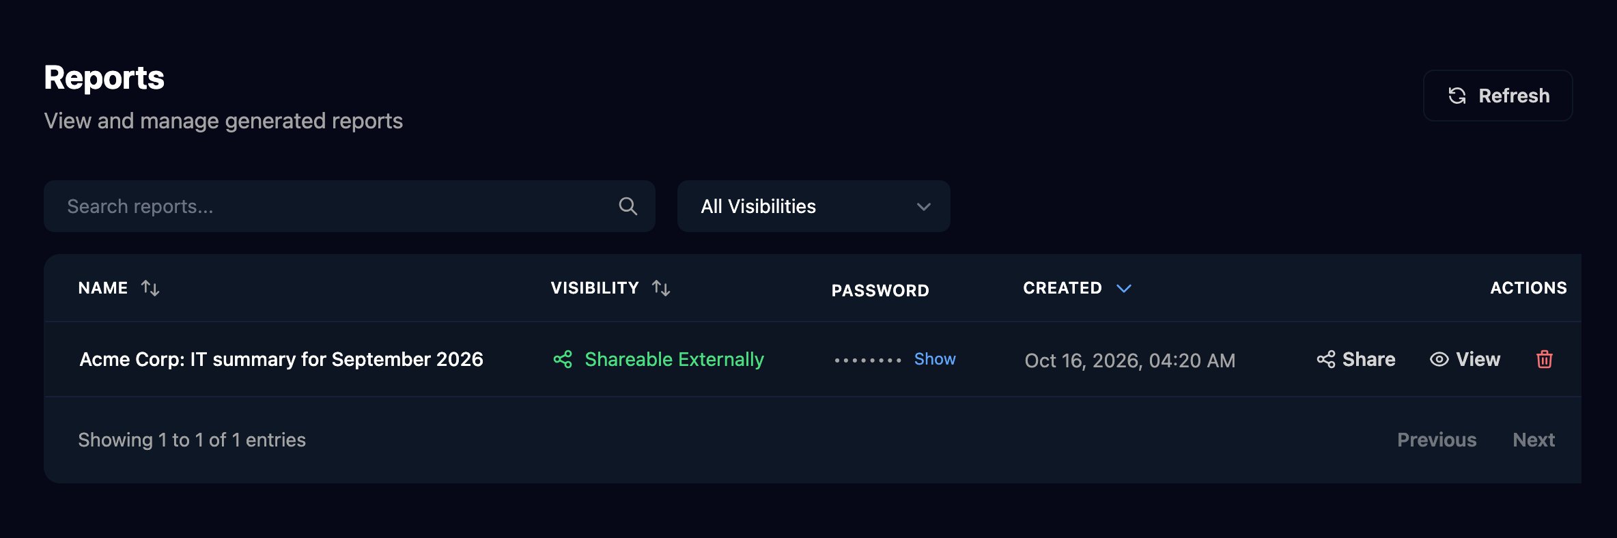This screenshot has width=1617, height=538.
Task: Open the All Visibilities dropdown
Action: [813, 206]
